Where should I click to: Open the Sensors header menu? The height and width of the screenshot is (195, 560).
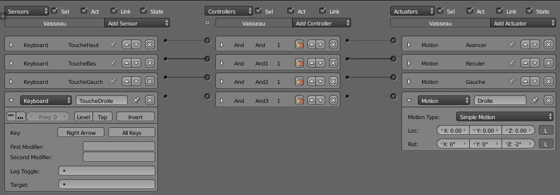pos(27,11)
